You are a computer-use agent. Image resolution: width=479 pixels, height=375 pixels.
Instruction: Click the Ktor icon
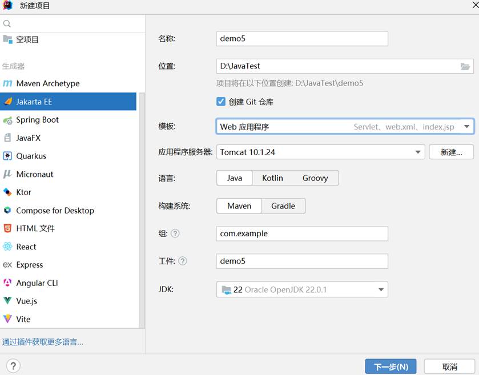tap(7, 192)
